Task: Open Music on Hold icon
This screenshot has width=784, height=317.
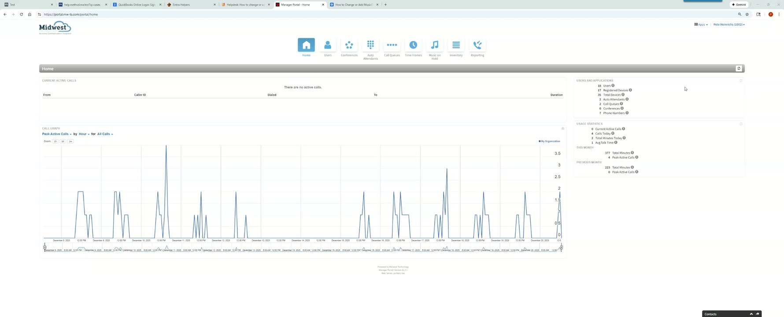Action: pos(435,45)
